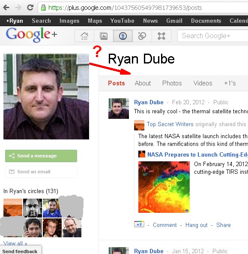248x254 pixels.
Task: Click the large Ryan Dube profile photo
Action: (46, 97)
